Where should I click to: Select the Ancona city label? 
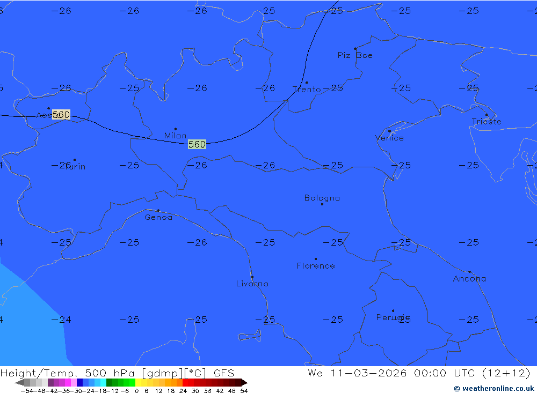click(469, 279)
